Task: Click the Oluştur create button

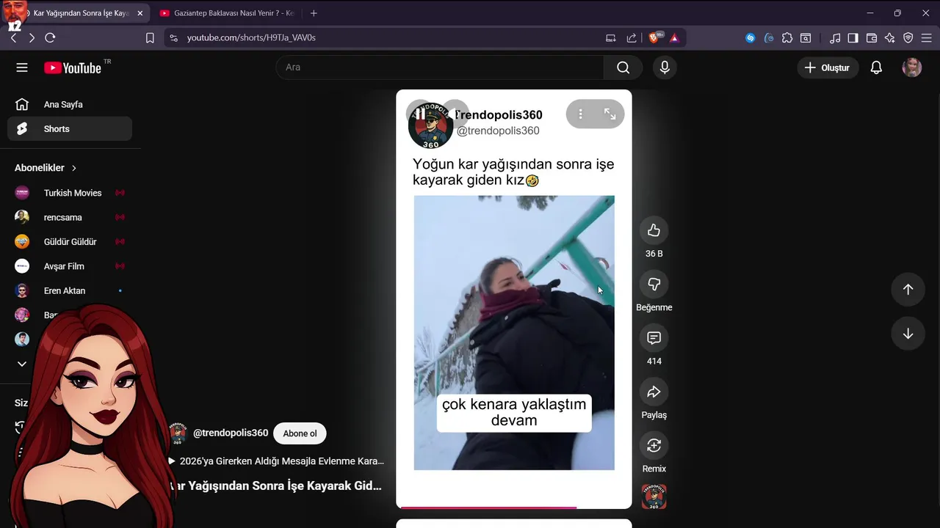Action: tap(828, 67)
